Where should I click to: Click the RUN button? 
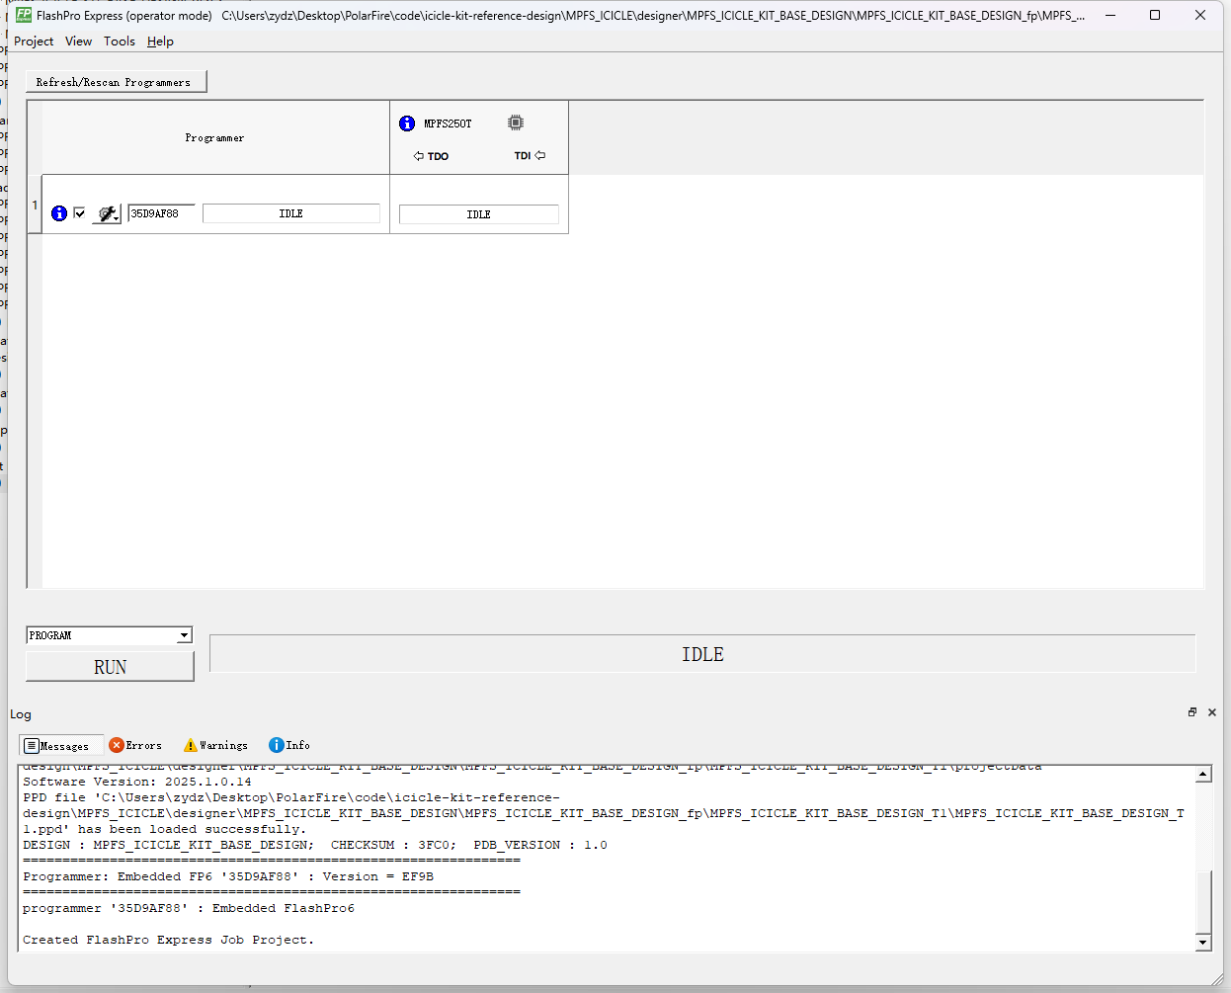click(110, 667)
